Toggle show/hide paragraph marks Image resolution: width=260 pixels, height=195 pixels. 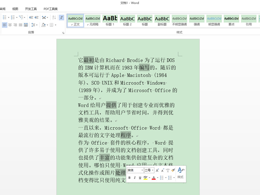(62, 17)
